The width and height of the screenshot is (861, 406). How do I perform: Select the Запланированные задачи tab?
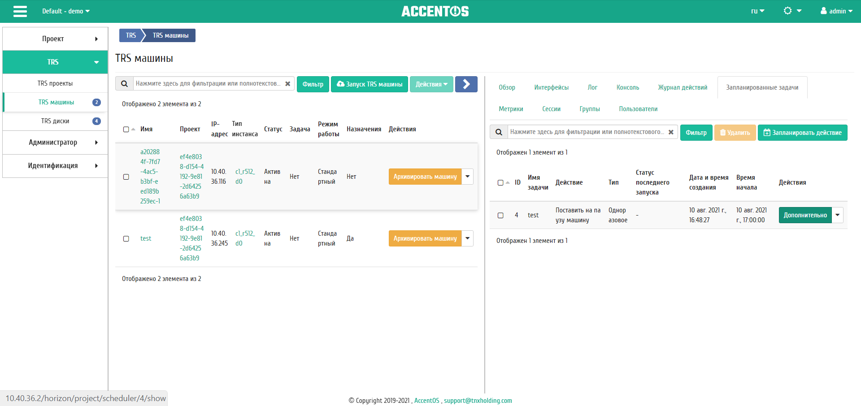coord(762,87)
